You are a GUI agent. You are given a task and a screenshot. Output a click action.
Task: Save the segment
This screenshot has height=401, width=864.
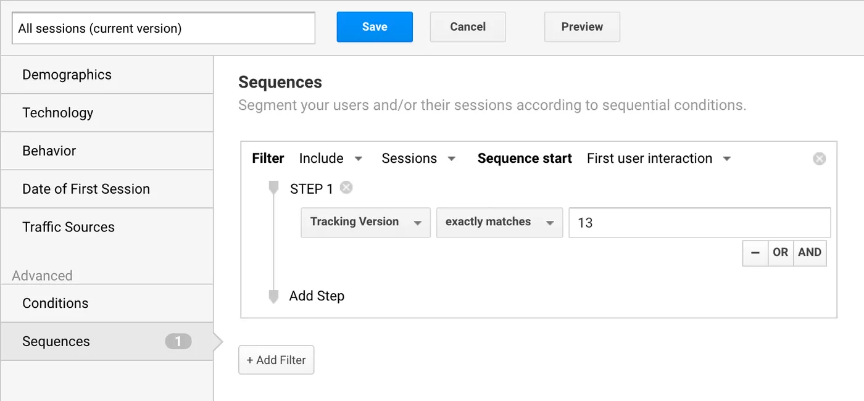[x=375, y=27]
